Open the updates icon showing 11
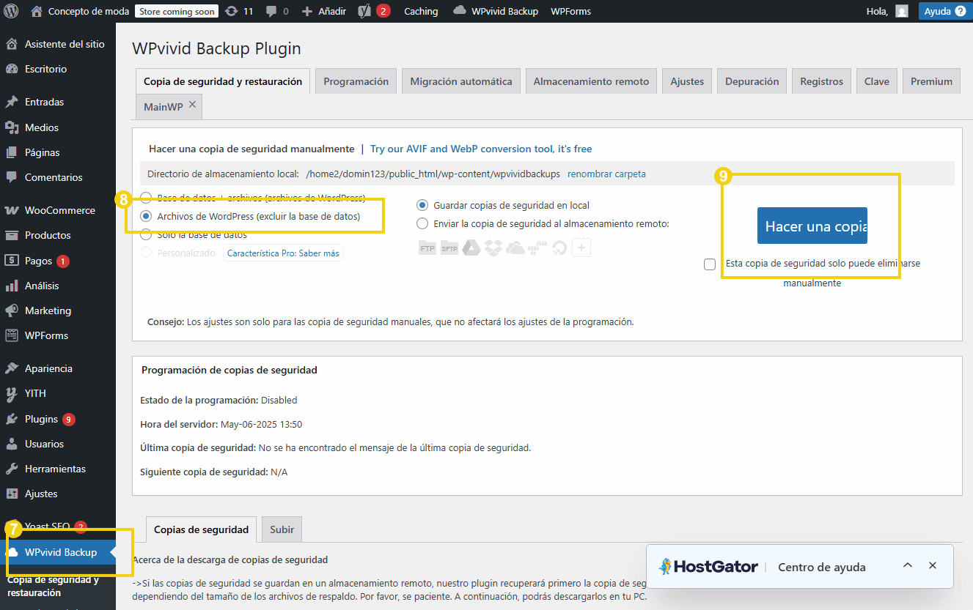973x610 pixels. [x=239, y=11]
